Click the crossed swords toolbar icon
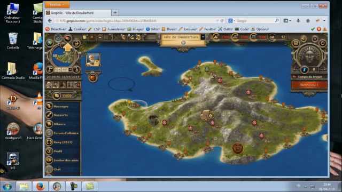The image size is (342, 192). pos(116,37)
